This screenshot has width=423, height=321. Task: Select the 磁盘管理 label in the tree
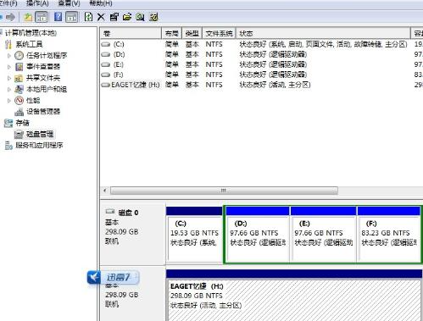40,134
